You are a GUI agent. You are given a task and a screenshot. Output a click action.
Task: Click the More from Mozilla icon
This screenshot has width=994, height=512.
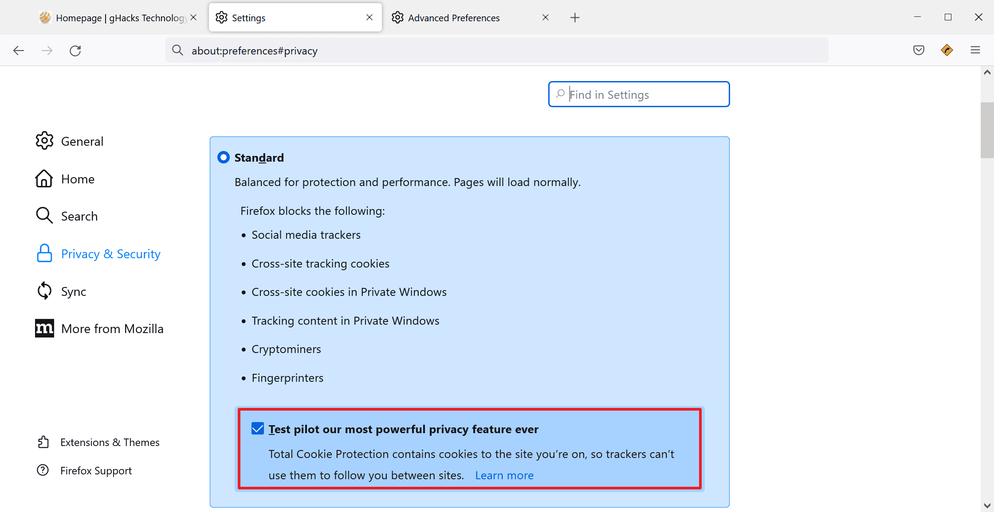coord(43,329)
